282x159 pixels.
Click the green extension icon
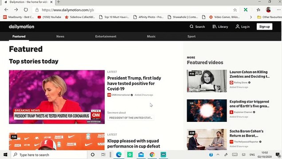tap(246, 10)
